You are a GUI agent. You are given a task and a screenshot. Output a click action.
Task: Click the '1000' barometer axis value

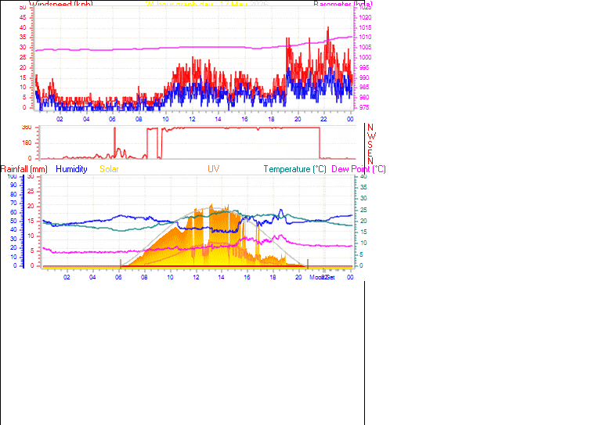pos(365,57)
